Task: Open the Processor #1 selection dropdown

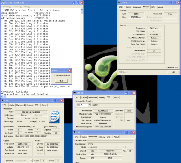Action: (x=31, y=160)
